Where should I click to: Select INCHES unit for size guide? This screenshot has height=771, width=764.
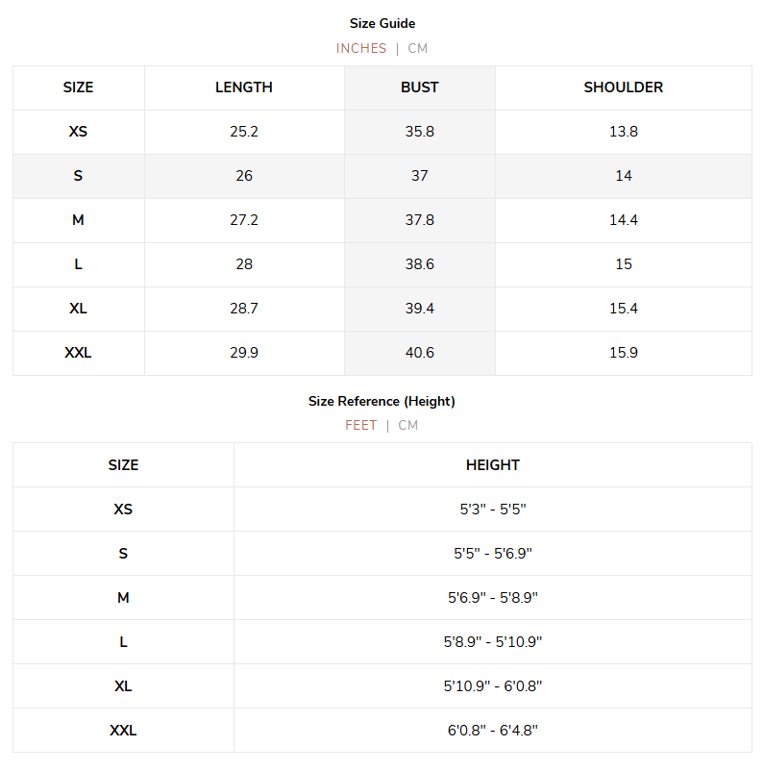tap(361, 48)
